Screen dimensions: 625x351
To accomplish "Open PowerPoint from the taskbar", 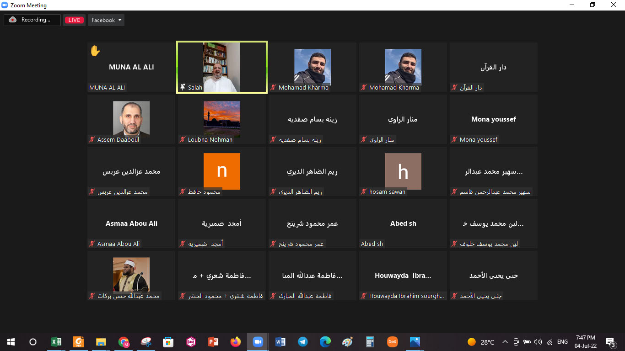I will click(x=213, y=342).
